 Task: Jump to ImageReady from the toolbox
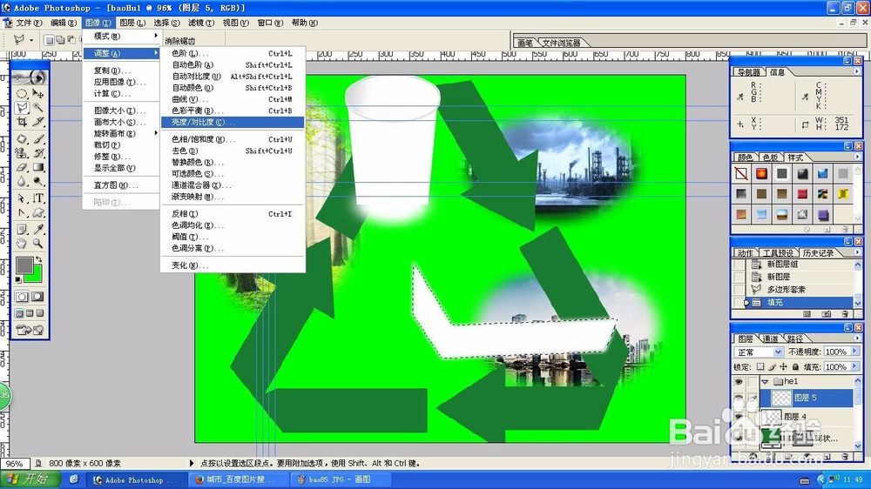30,331
